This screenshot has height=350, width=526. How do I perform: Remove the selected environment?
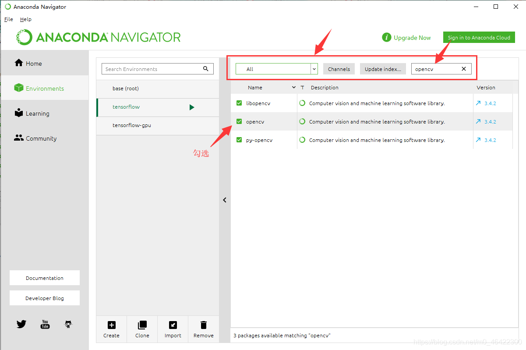click(203, 329)
